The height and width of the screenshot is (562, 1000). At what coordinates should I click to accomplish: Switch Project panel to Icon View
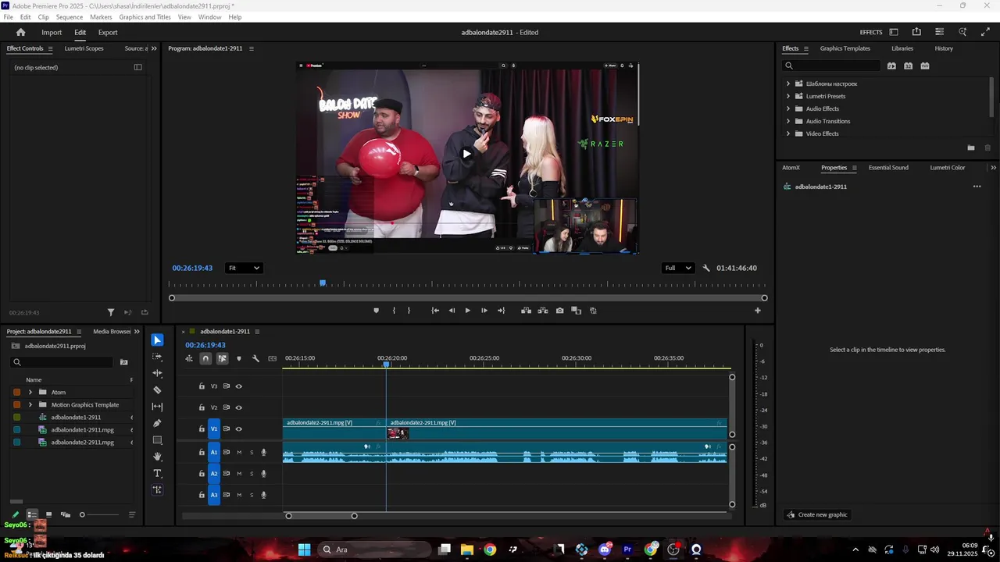(x=48, y=514)
